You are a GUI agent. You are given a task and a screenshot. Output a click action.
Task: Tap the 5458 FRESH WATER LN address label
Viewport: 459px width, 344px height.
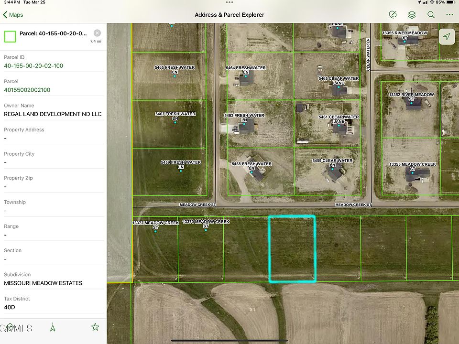pyautogui.click(x=251, y=166)
